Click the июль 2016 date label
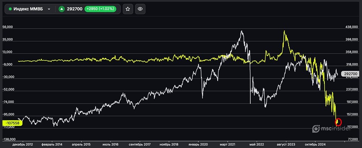The image size is (362, 148). pyautogui.click(x=110, y=144)
